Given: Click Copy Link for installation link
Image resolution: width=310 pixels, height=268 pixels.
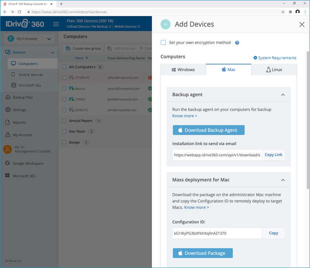Looking at the screenshot, I should click(274, 155).
